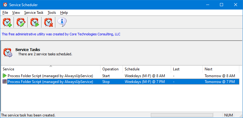Click the Core Technologies Consulting blue link text
243x118 pixels.
click(x=61, y=34)
